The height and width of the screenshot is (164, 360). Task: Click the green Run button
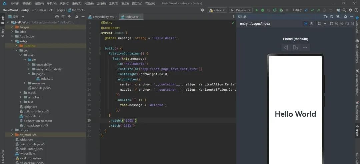coord(257,10)
